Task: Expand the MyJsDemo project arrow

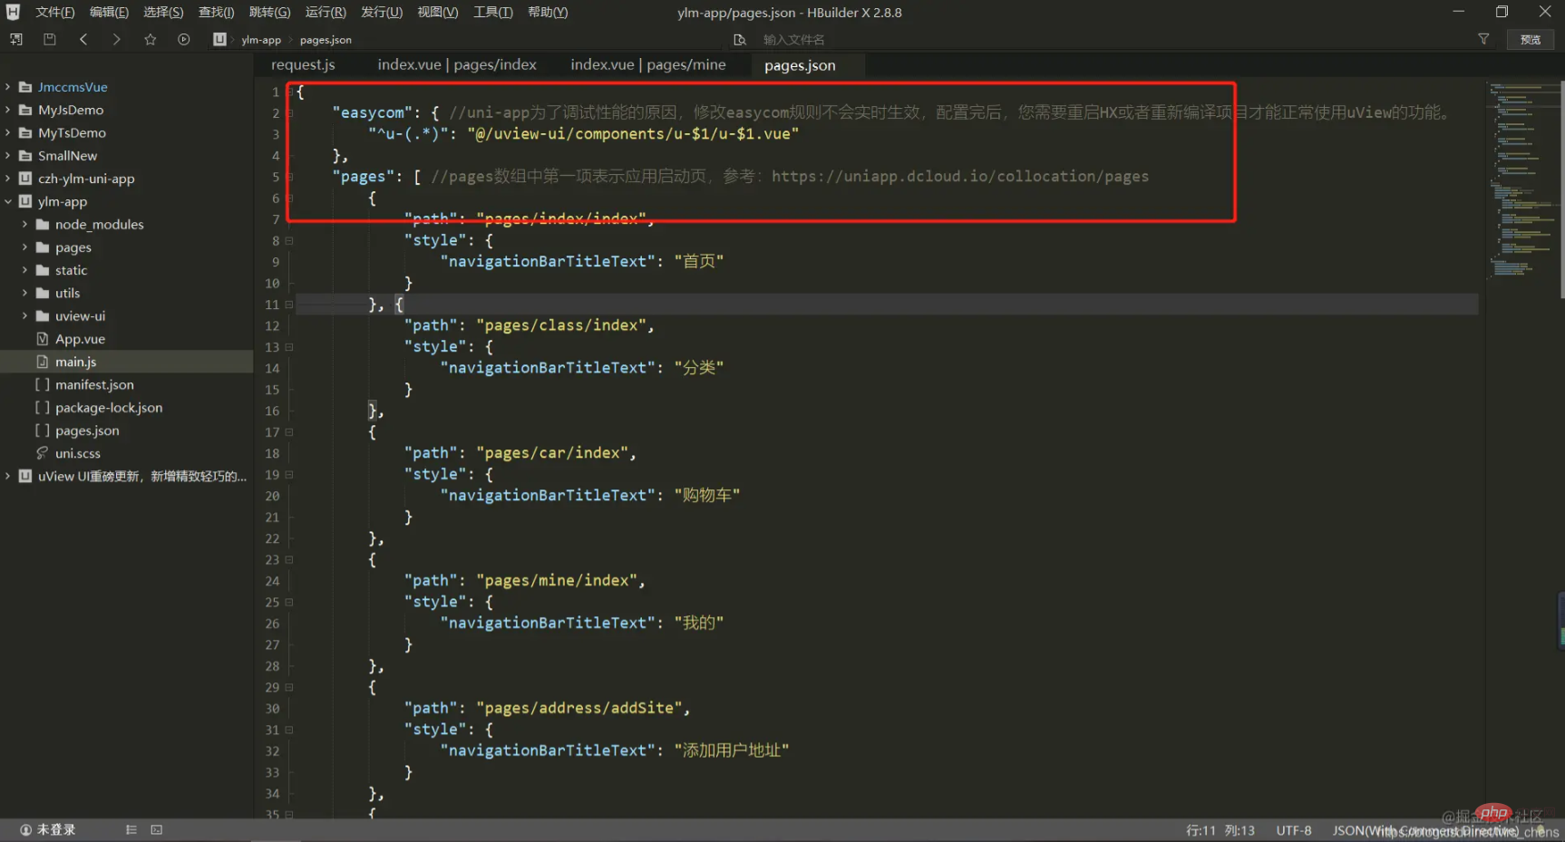Action: 8,110
